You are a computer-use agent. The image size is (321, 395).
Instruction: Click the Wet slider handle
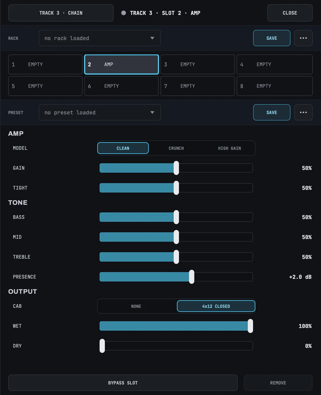(x=250, y=326)
